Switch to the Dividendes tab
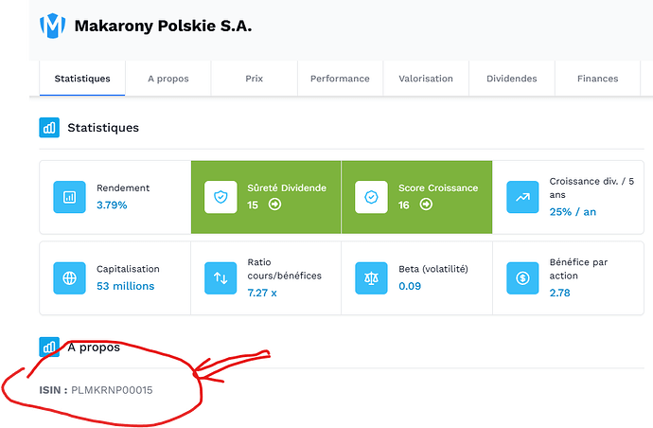Viewport: 653px width, 428px height. point(512,79)
